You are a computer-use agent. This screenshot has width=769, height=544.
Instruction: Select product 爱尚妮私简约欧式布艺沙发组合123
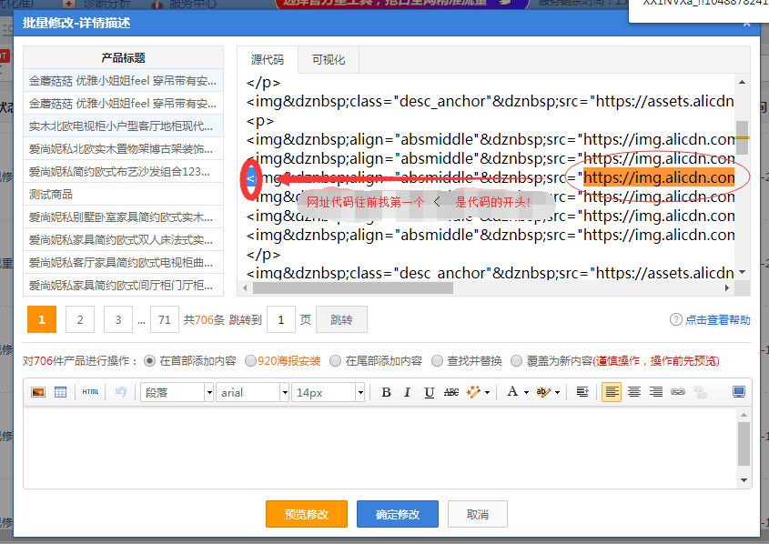(123, 172)
